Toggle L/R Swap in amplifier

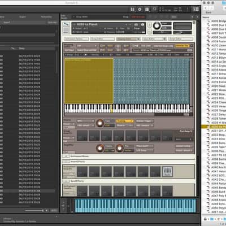(145, 150)
